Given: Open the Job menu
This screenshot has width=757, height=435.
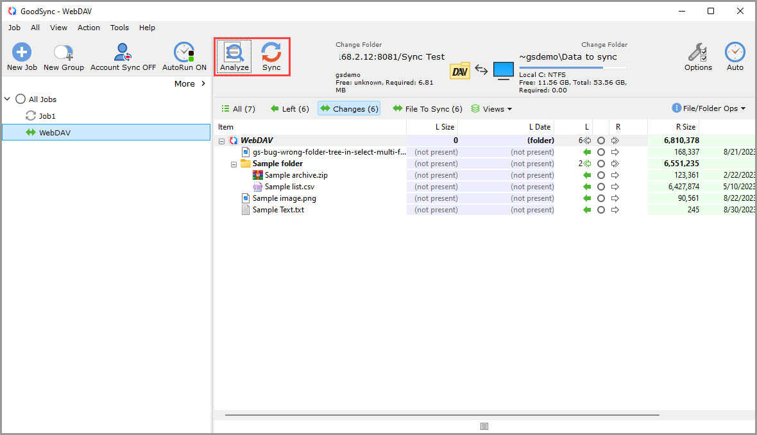Looking at the screenshot, I should click(14, 28).
